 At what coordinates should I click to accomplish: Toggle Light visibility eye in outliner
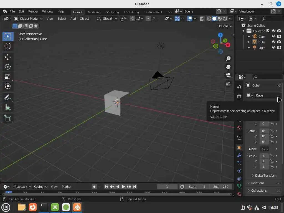(x=273, y=47)
